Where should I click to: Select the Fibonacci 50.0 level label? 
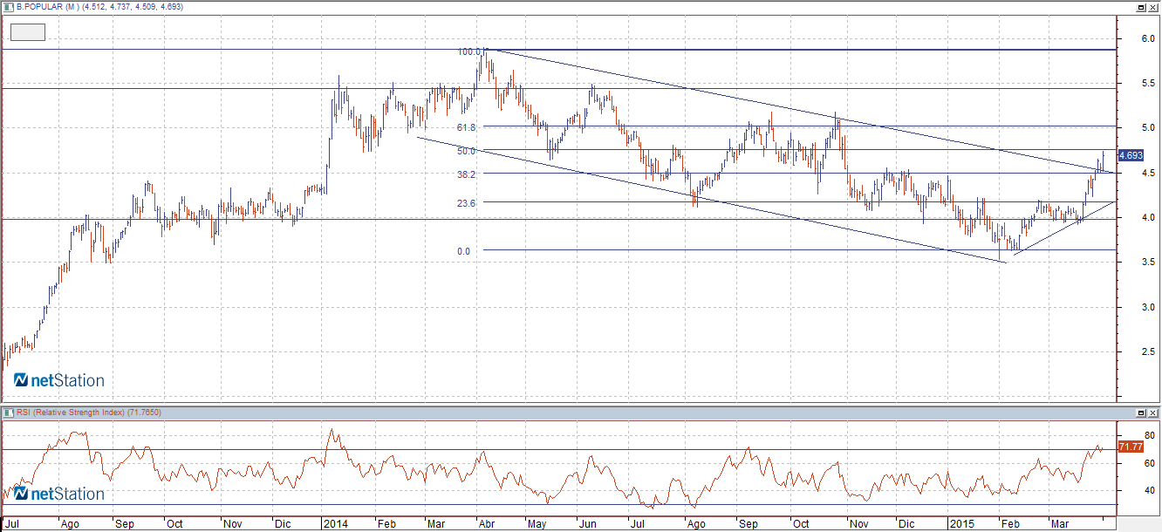466,151
